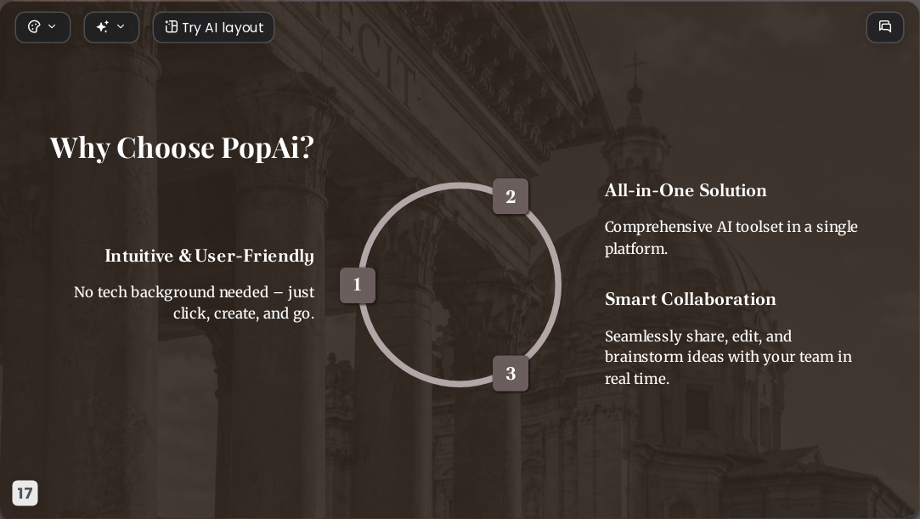
Task: Select the numbered badge 1 on circle
Action: click(x=358, y=285)
